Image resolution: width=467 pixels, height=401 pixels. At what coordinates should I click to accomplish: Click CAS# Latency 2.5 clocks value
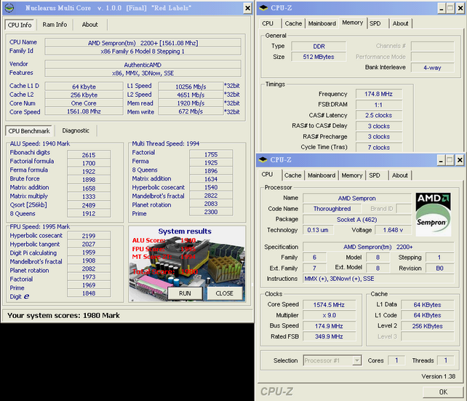[x=378, y=115]
